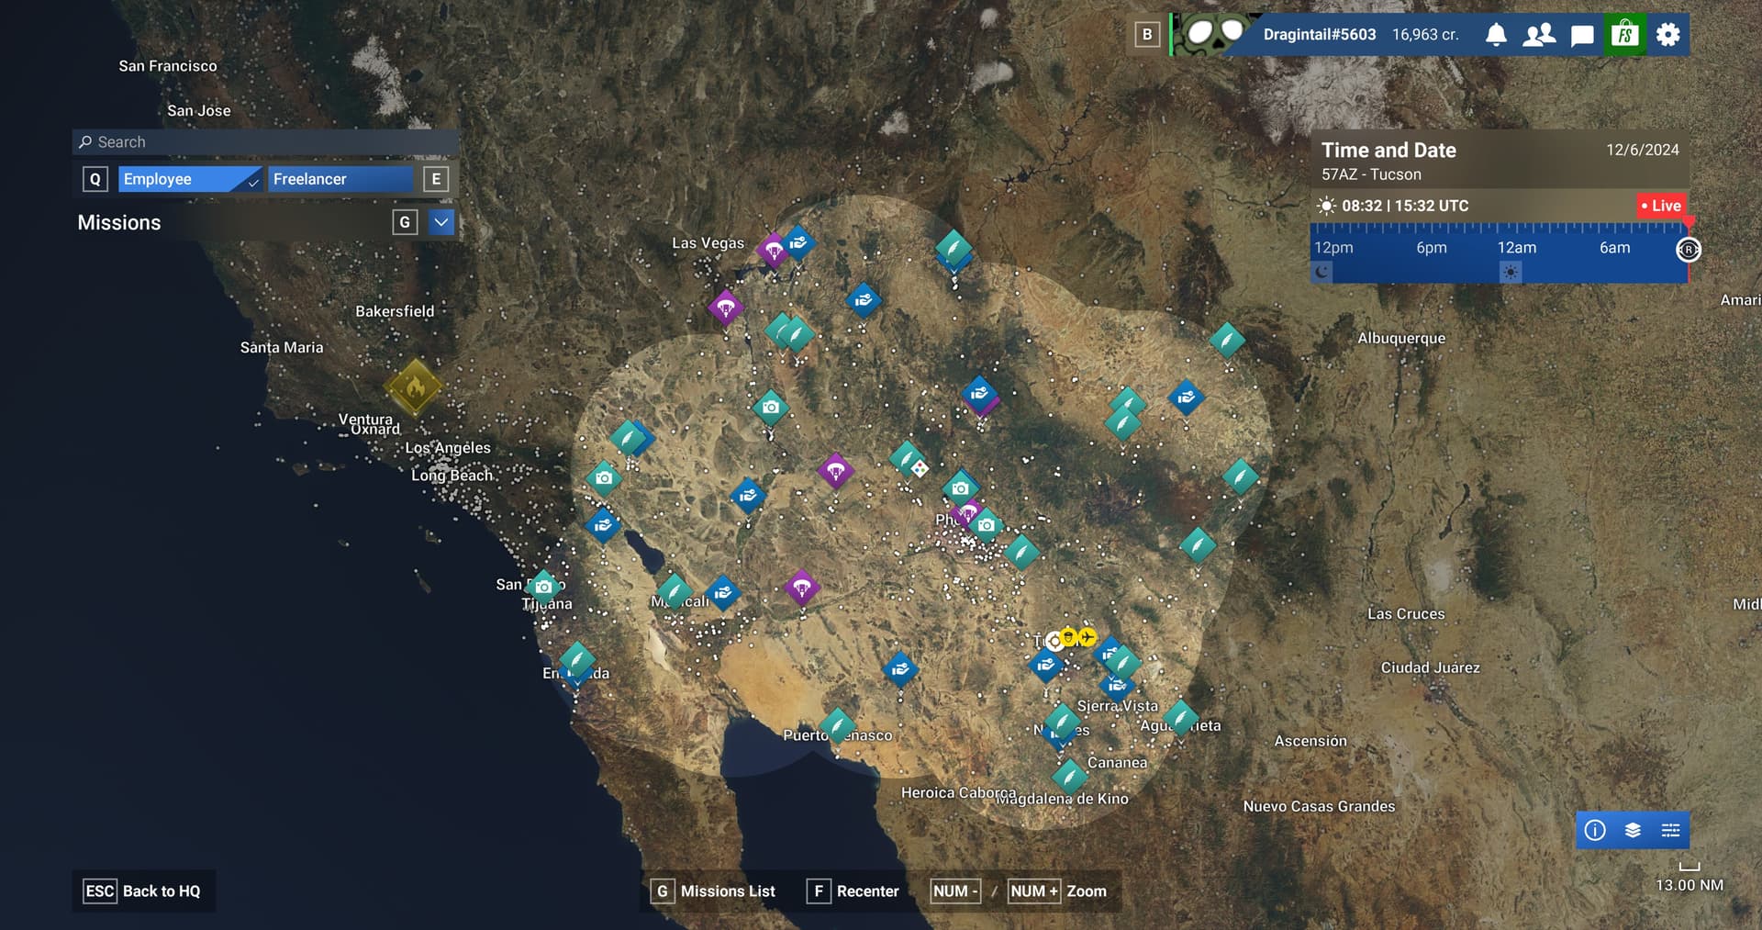Select the teal mission icon over Nogales
1762x930 pixels.
coord(1062,722)
